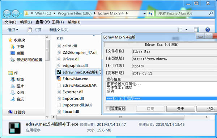Viewport: 217px width, 138px height.
Task: Click the 打开 toolbar button
Action: click(x=35, y=30)
